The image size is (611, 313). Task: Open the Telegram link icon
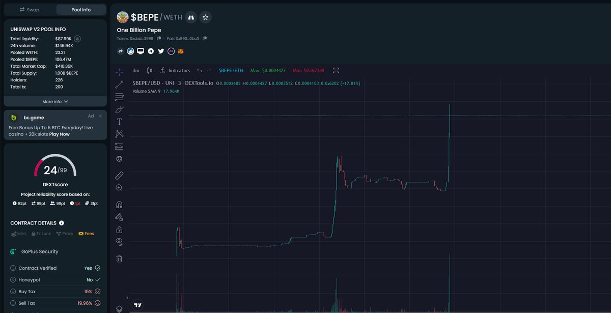click(151, 51)
